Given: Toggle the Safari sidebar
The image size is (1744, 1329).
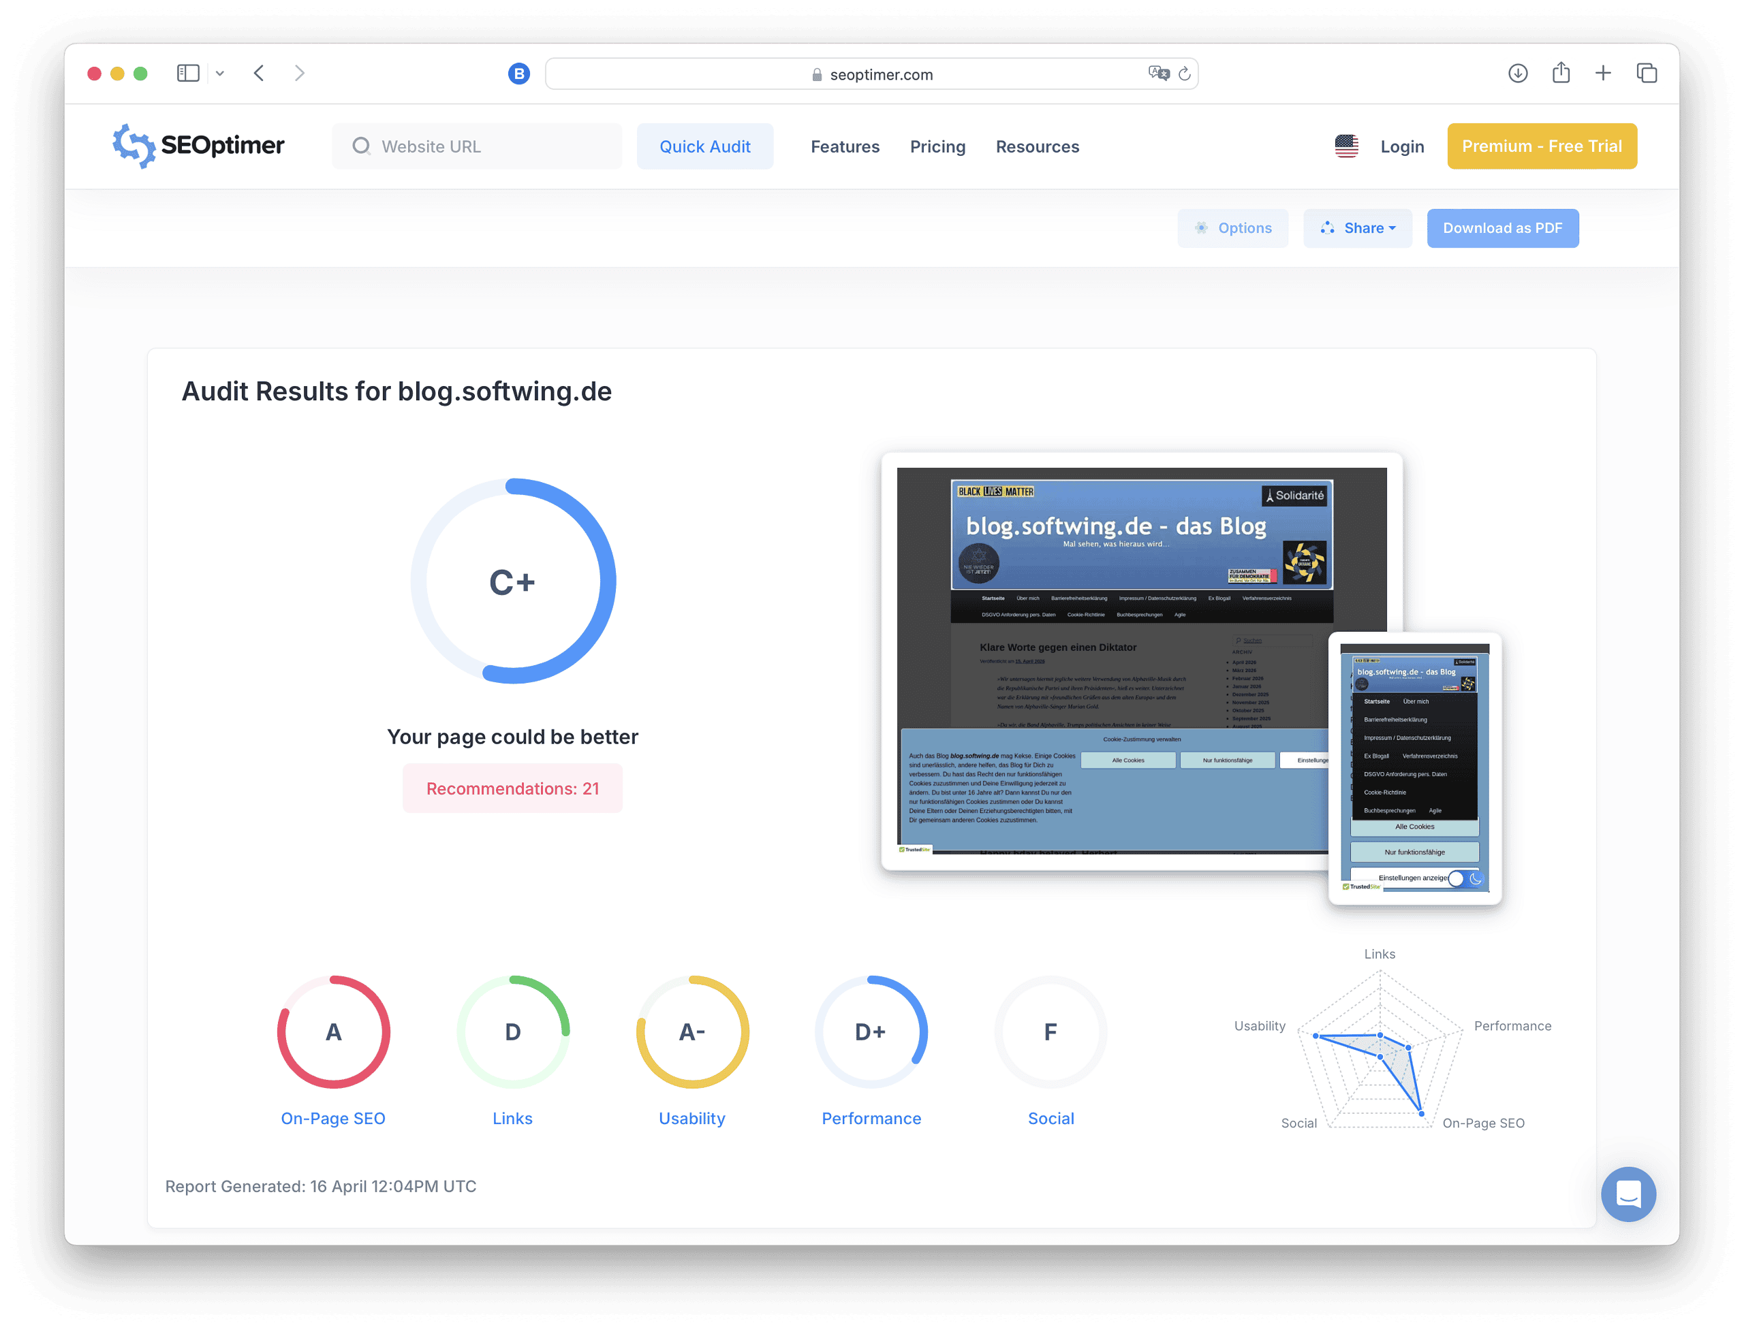Looking at the screenshot, I should pos(187,74).
